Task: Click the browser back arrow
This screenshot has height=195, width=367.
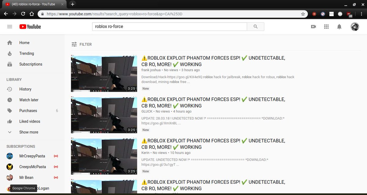Action: 6,14
